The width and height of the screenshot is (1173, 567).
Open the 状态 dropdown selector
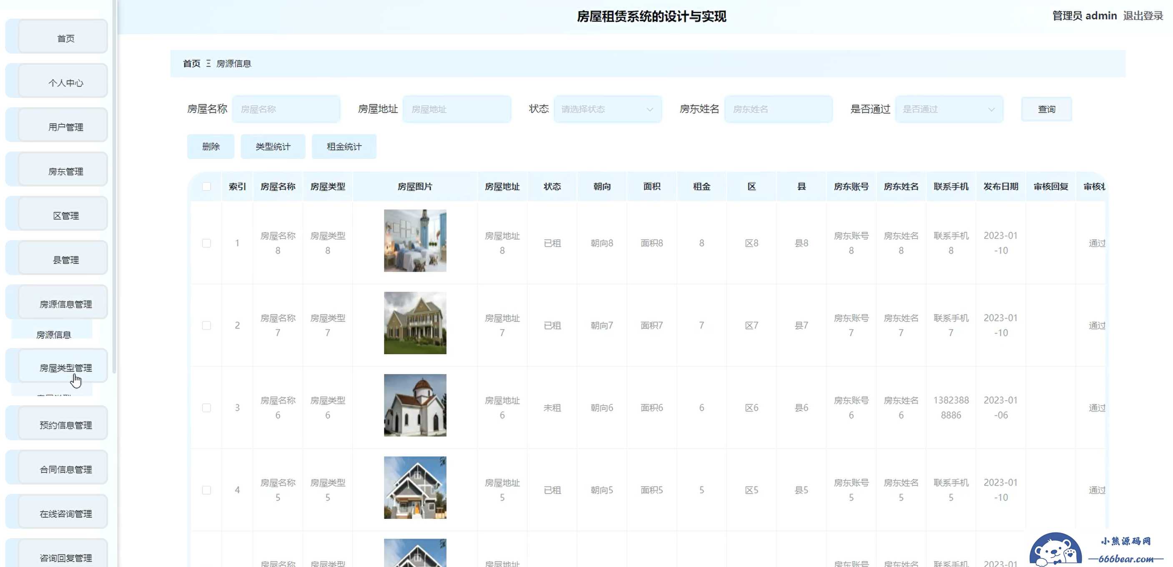[x=607, y=109]
